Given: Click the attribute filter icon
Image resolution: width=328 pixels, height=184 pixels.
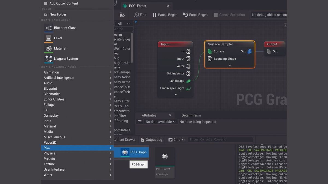Looking at the screenshot, I should [x=139, y=122].
